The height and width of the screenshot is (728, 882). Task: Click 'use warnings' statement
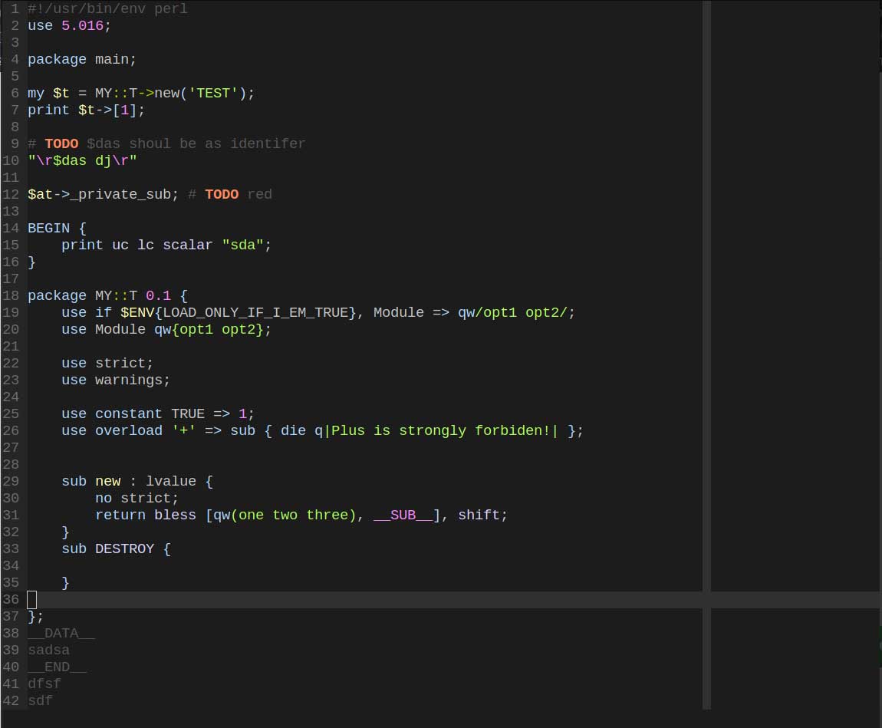tap(116, 380)
